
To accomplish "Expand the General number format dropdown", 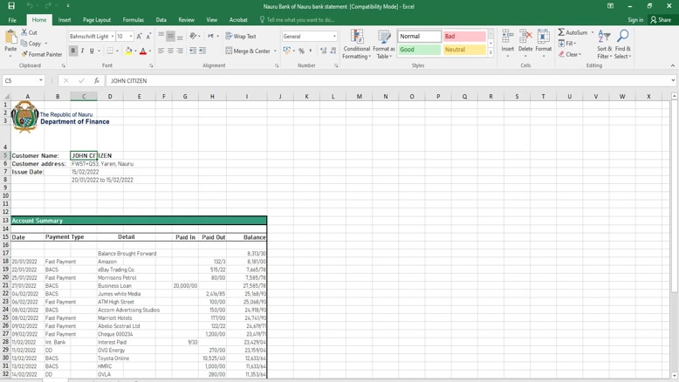I will pyautogui.click(x=334, y=37).
